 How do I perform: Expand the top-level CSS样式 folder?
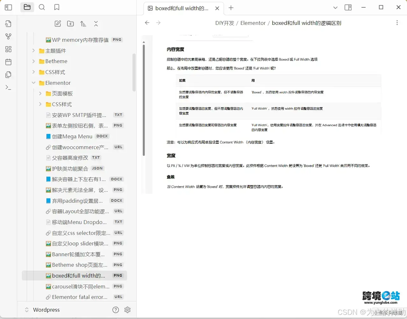pyautogui.click(x=33, y=72)
